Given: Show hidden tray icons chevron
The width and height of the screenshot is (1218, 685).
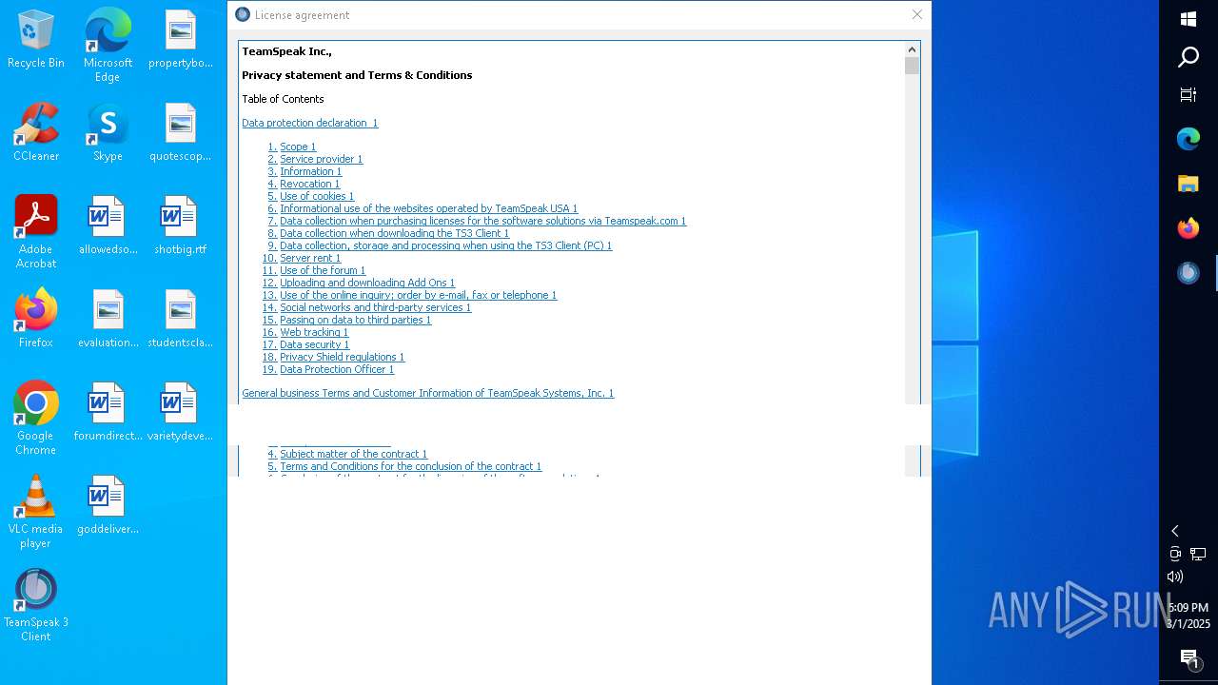Looking at the screenshot, I should pyautogui.click(x=1175, y=531).
